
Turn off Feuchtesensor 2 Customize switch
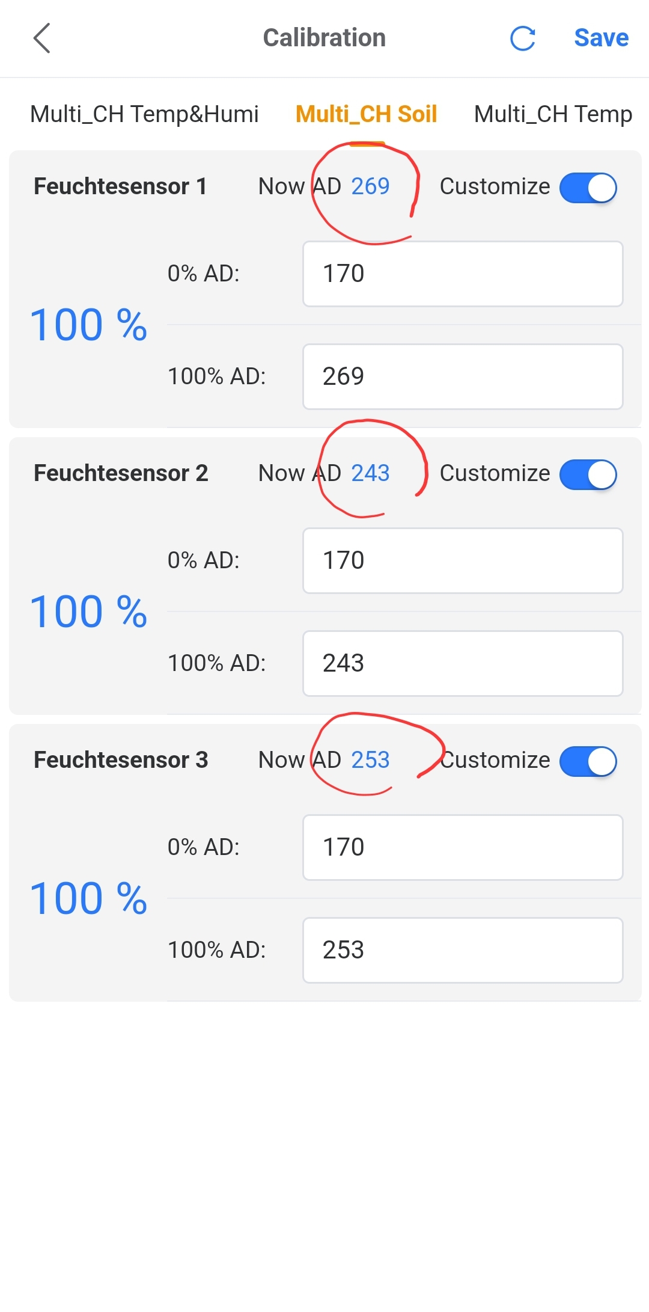(x=588, y=474)
